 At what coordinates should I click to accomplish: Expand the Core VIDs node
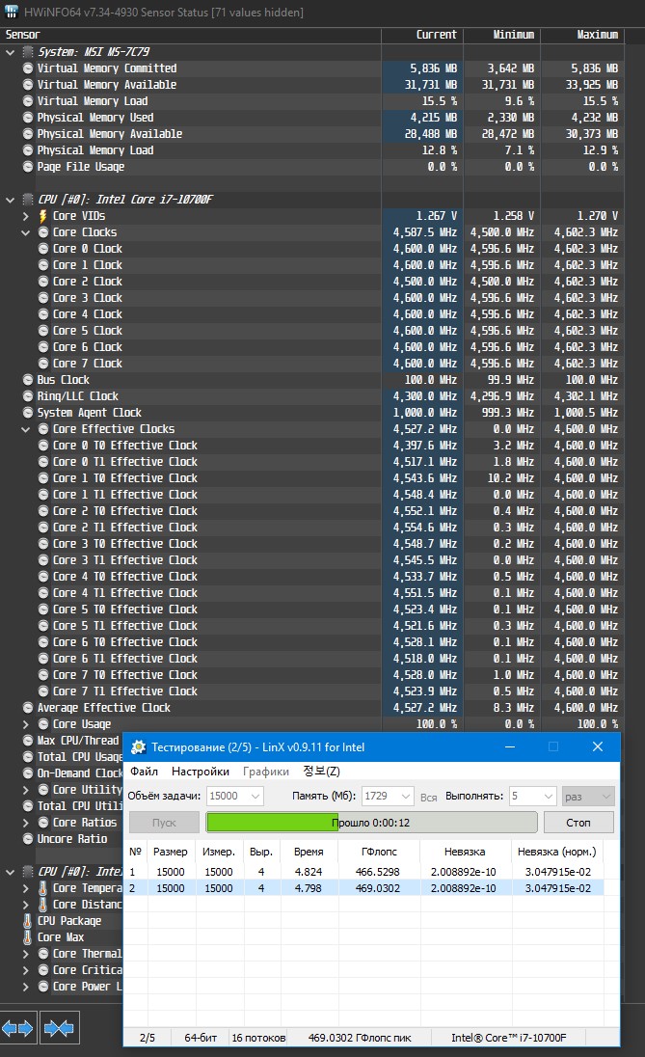pyautogui.click(x=26, y=216)
